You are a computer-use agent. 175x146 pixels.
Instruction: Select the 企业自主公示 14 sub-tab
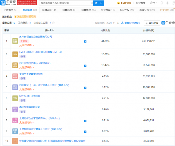(42, 23)
